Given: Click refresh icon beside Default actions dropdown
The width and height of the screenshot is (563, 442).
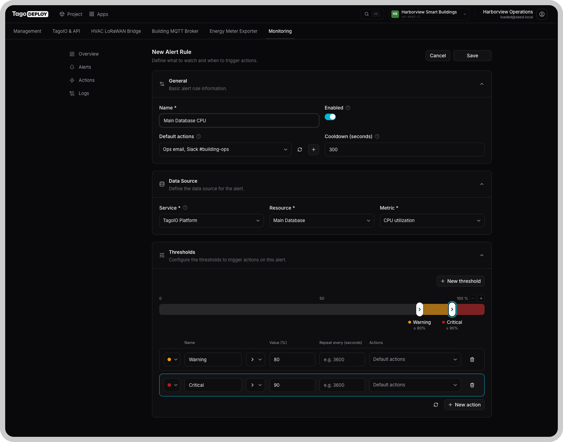Looking at the screenshot, I should (300, 150).
